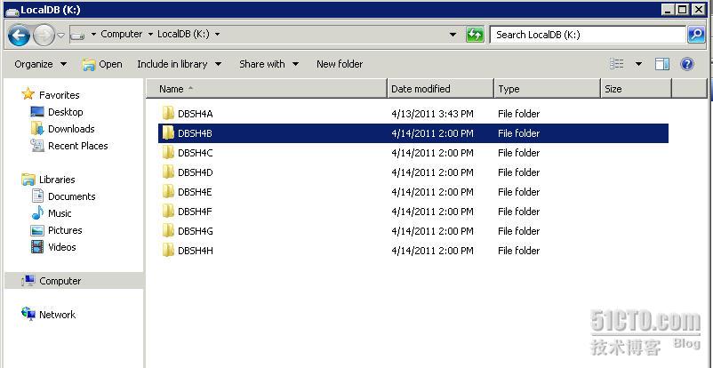Click the Libraries icon

pos(28,179)
